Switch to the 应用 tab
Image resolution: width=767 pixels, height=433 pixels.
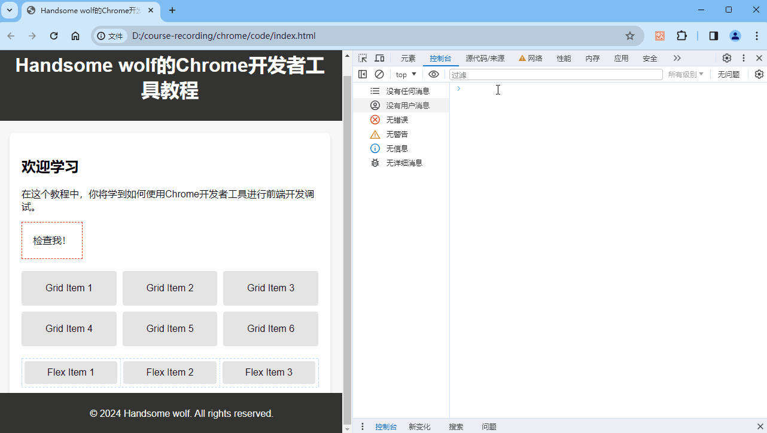tap(621, 58)
